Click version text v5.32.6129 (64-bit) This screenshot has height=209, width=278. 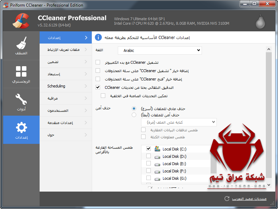(54, 25)
